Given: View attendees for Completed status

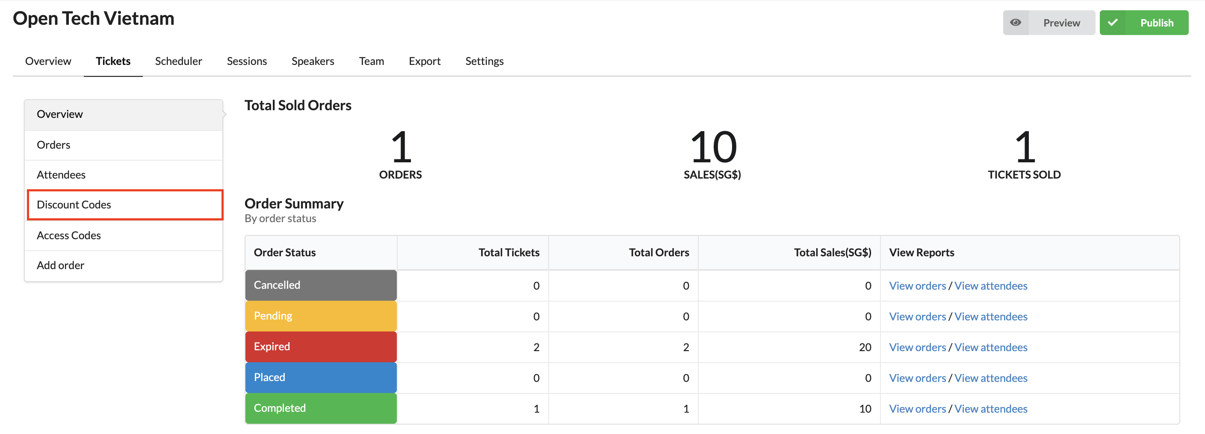Looking at the screenshot, I should click(990, 409).
